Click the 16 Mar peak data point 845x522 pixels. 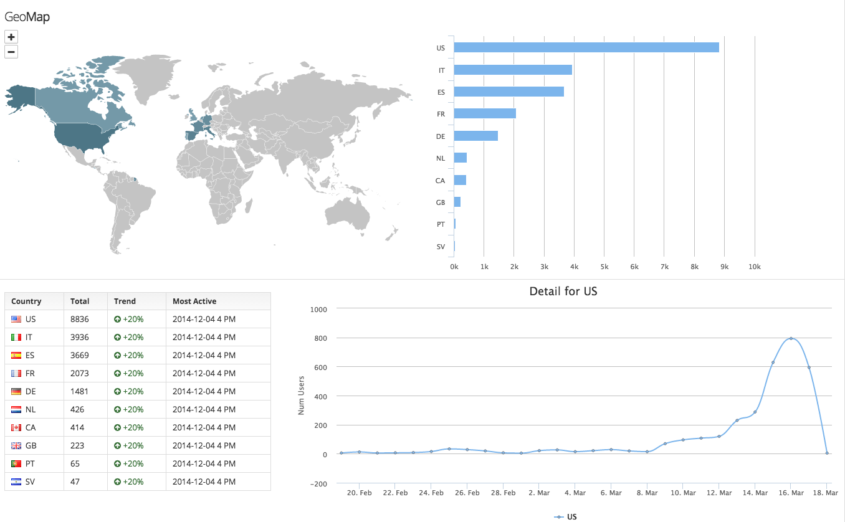(x=791, y=338)
